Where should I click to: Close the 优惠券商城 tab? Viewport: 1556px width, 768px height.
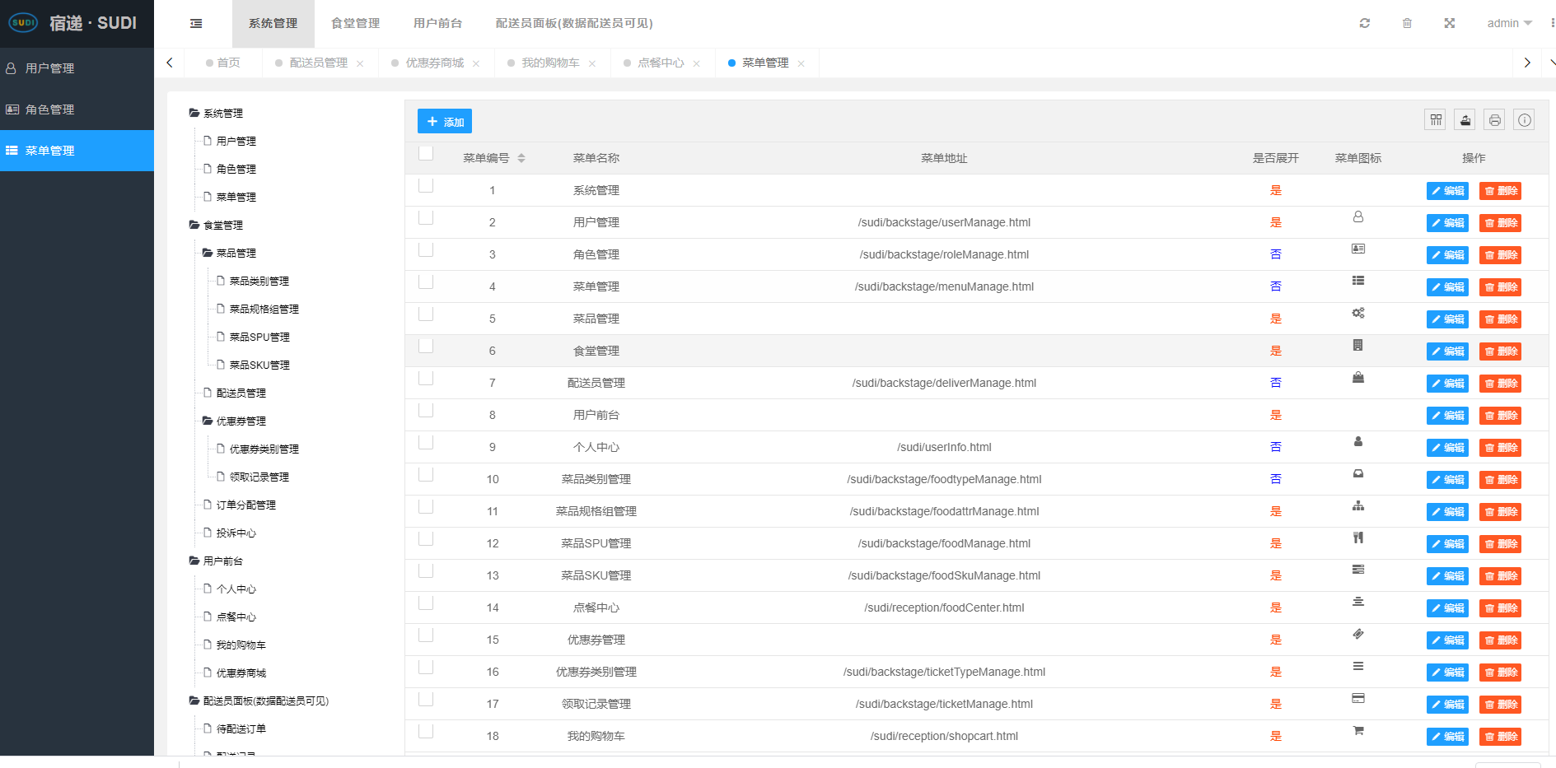476,63
